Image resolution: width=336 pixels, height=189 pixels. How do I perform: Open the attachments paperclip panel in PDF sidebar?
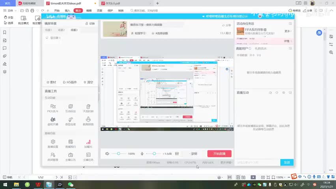pos(5,56)
